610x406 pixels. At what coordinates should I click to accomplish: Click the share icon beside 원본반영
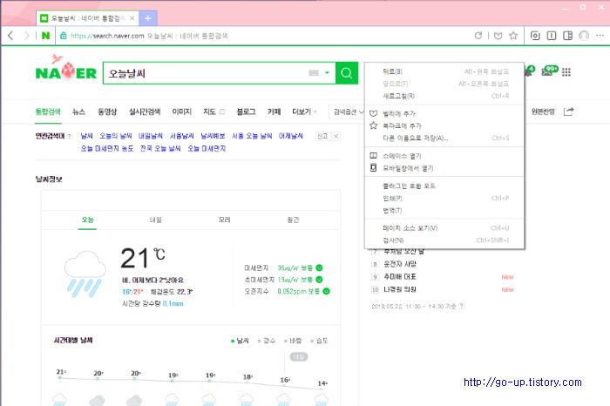(x=568, y=112)
